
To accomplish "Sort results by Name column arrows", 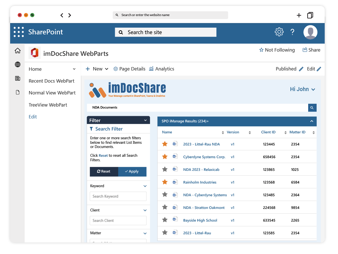I will pos(223,132).
